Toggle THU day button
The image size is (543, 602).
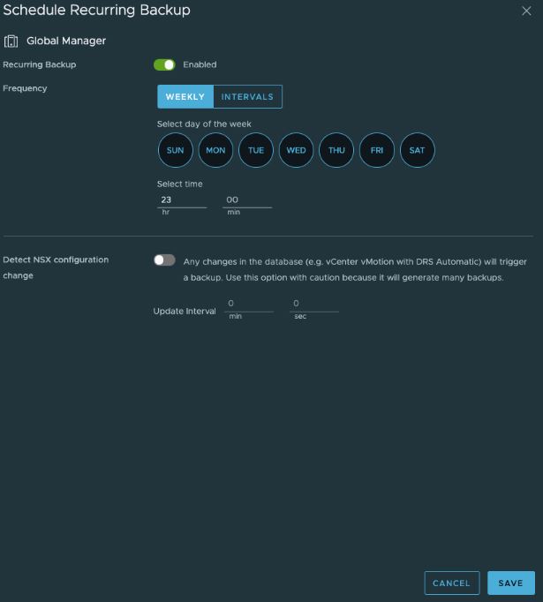pos(336,150)
